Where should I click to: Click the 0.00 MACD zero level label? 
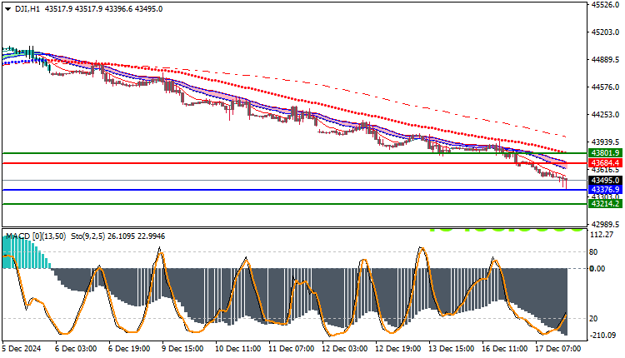[x=597, y=269]
